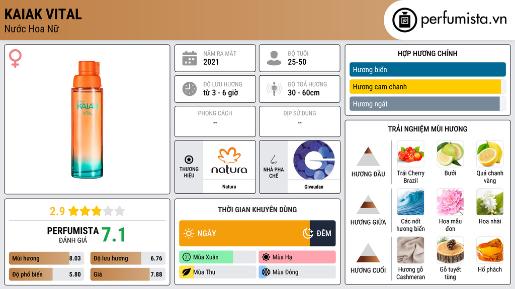The width and height of the screenshot is (515, 289).
Task: Click the Mùa Hạ season bar
Action: point(297,257)
